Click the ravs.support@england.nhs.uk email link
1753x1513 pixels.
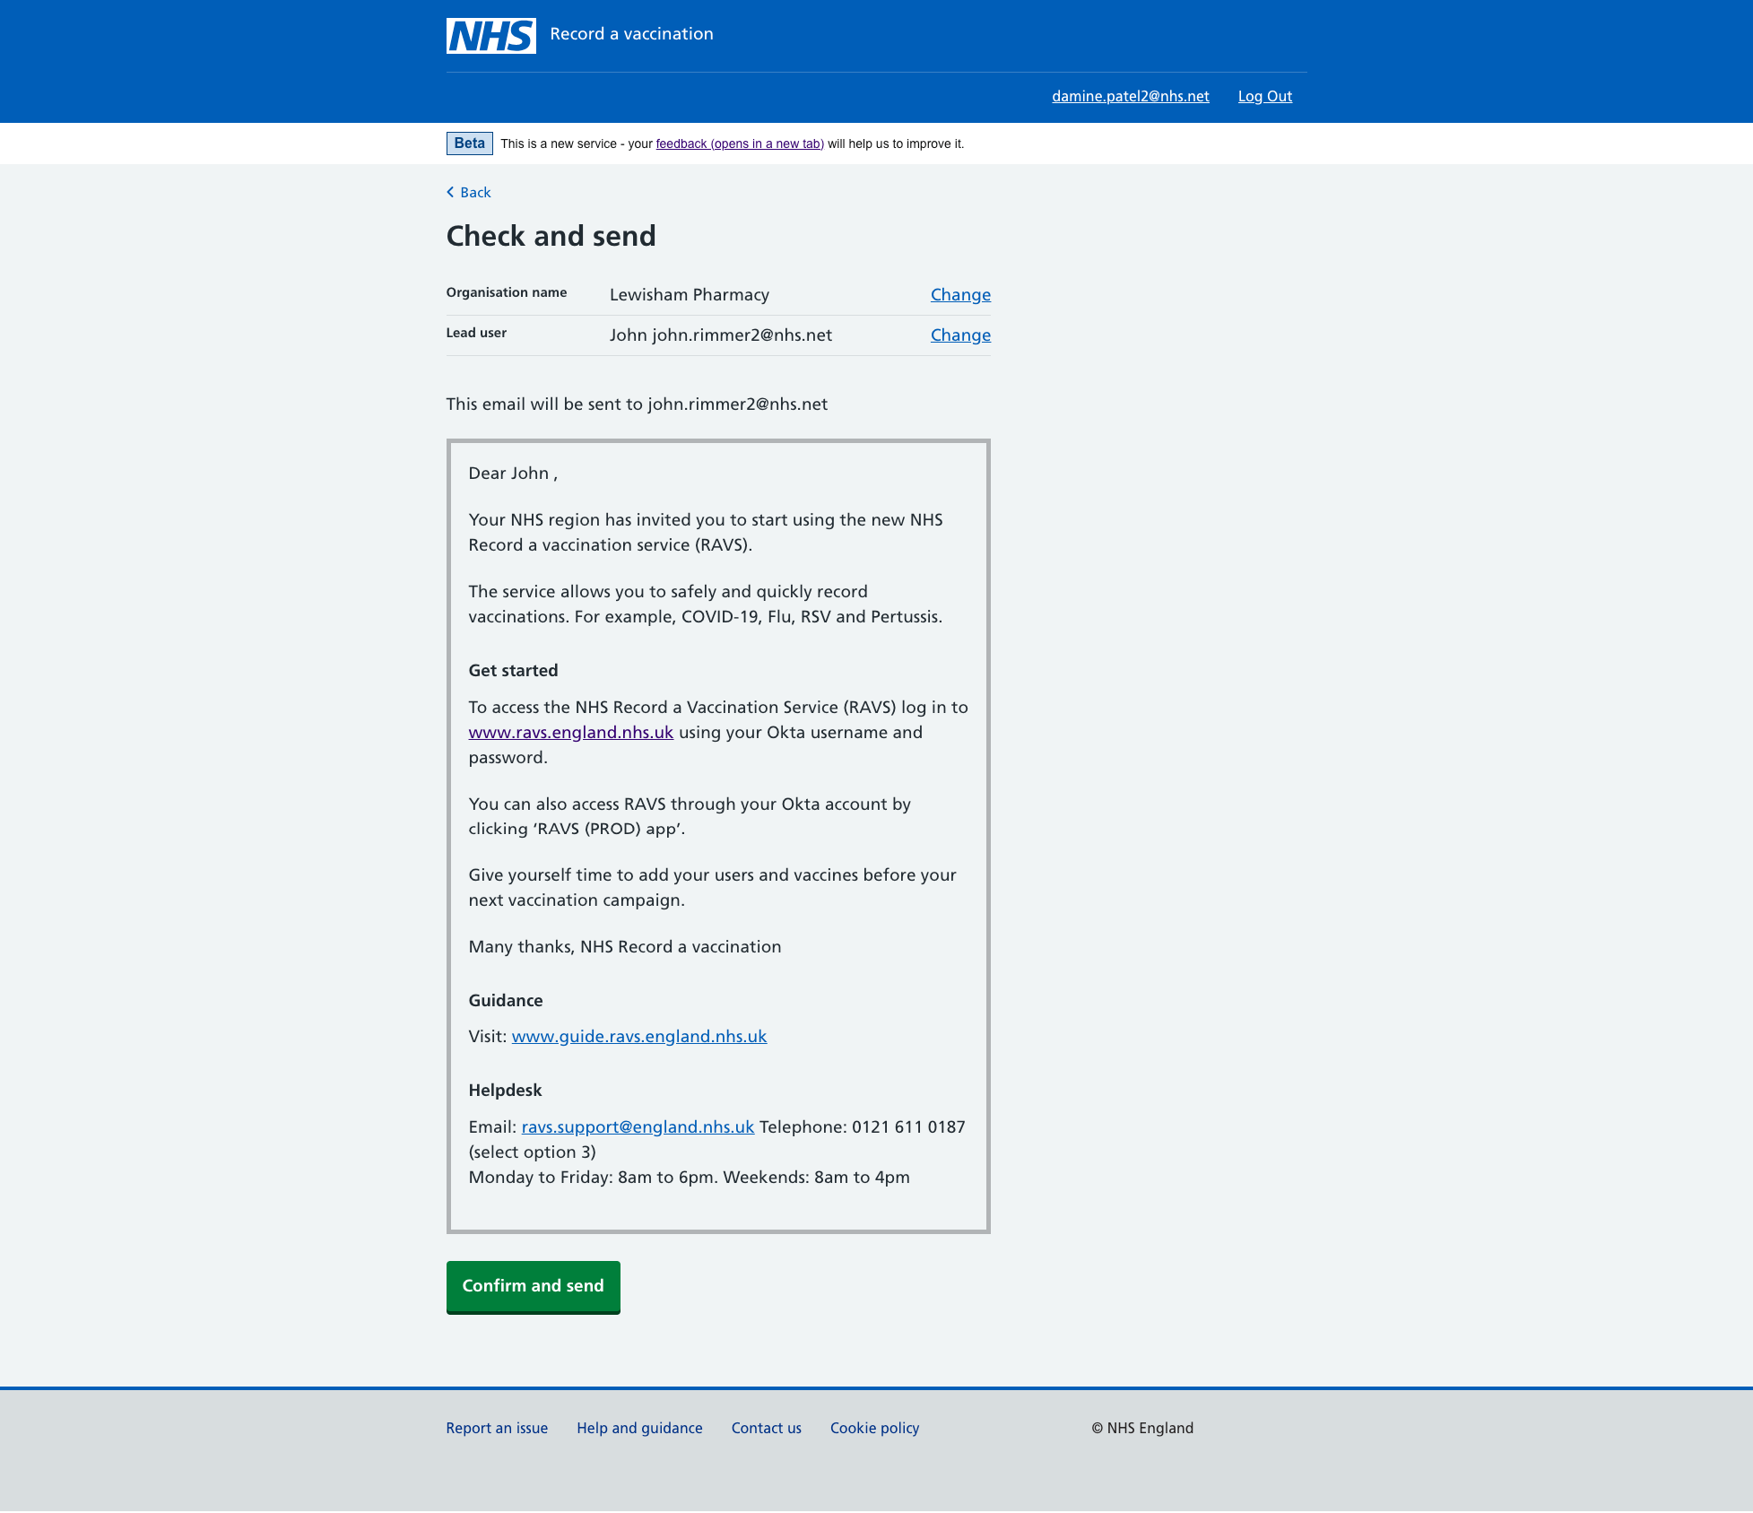click(x=638, y=1127)
